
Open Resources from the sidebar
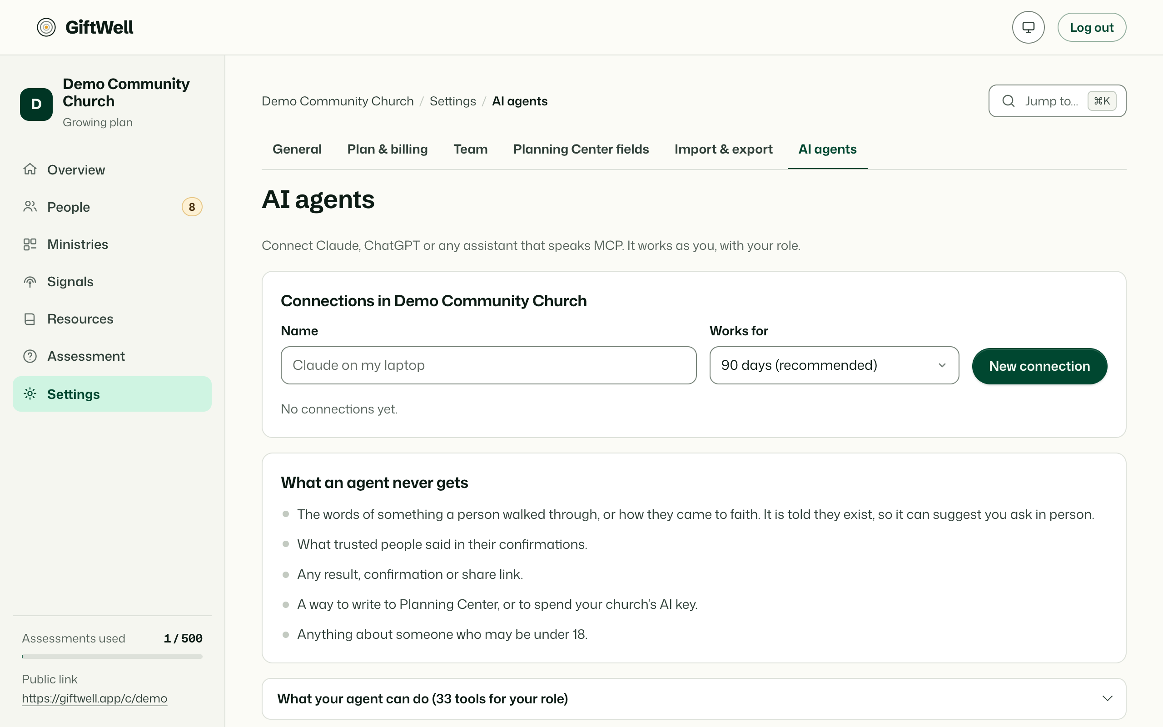coord(112,319)
